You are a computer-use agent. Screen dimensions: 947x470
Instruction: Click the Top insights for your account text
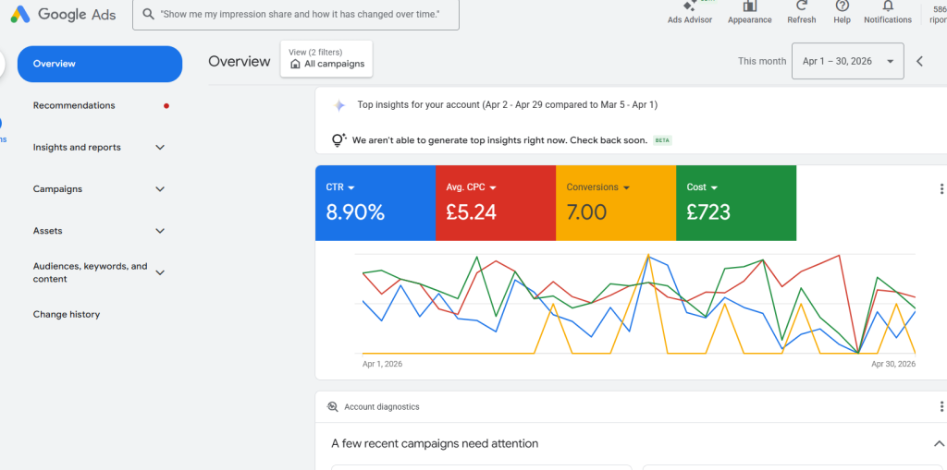pyautogui.click(x=508, y=105)
